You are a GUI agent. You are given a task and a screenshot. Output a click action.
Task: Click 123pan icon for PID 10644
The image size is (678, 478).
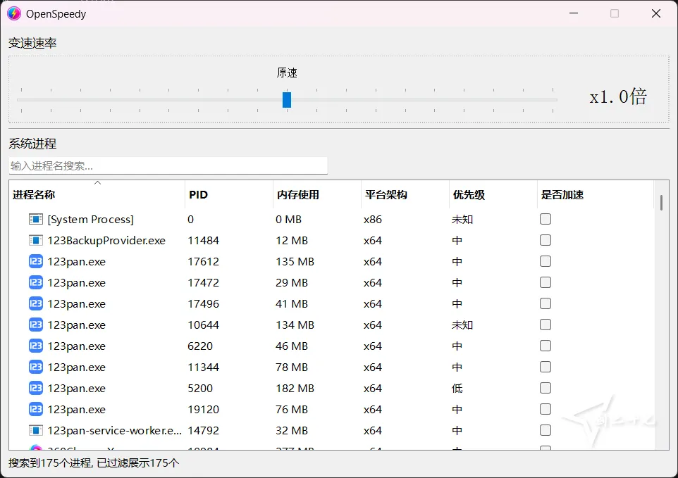click(x=36, y=325)
